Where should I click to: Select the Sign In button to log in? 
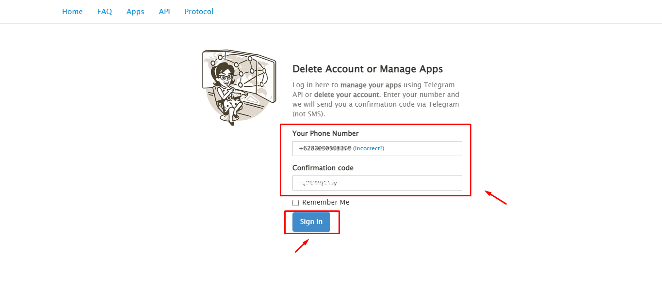click(311, 222)
